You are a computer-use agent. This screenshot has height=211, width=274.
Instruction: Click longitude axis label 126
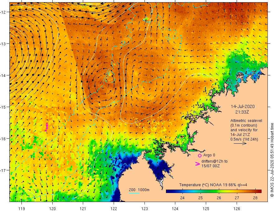[x=237, y=209]
